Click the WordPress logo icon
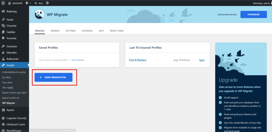The height and width of the screenshot is (132, 272). click(x=3, y=3)
